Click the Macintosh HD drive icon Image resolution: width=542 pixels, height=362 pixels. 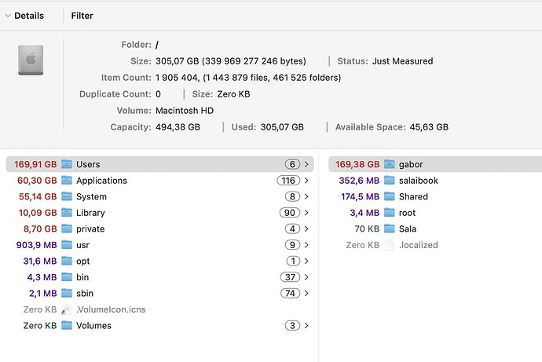(30, 60)
